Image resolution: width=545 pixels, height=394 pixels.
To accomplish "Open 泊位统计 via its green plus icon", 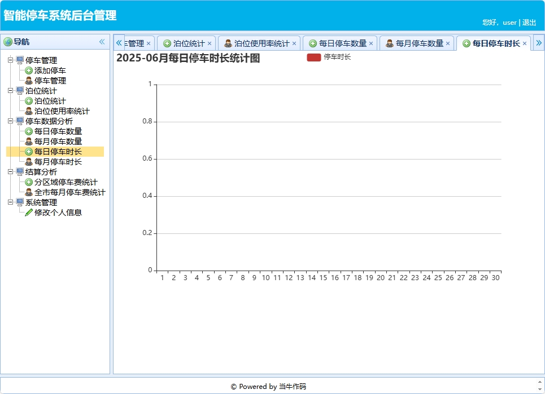I will click(29, 101).
